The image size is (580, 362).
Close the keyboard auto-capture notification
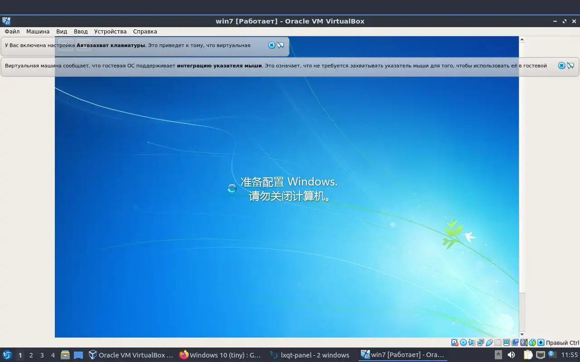(x=271, y=45)
